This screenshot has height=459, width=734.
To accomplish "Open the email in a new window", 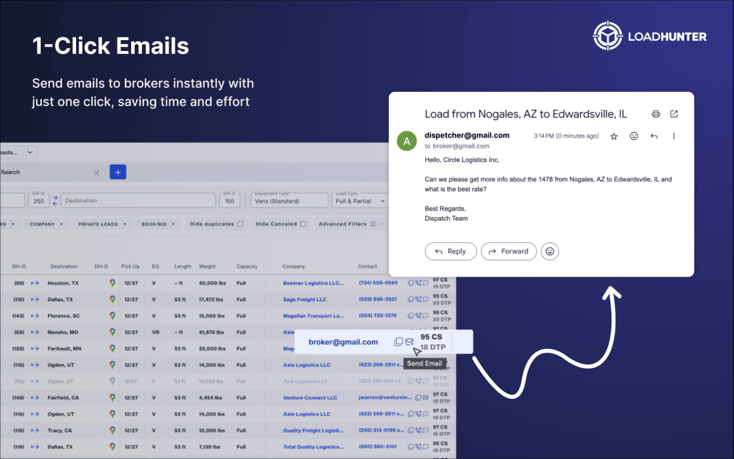I will [674, 114].
